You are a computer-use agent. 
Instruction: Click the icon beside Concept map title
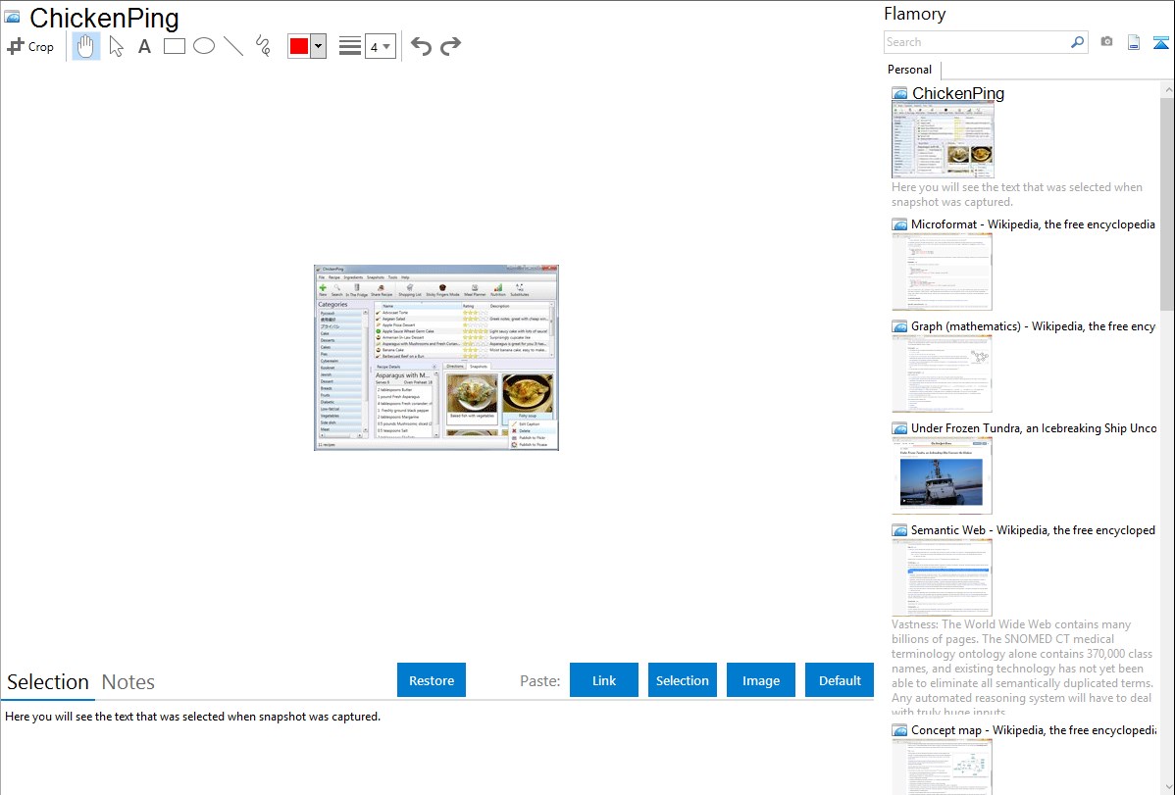coord(899,729)
